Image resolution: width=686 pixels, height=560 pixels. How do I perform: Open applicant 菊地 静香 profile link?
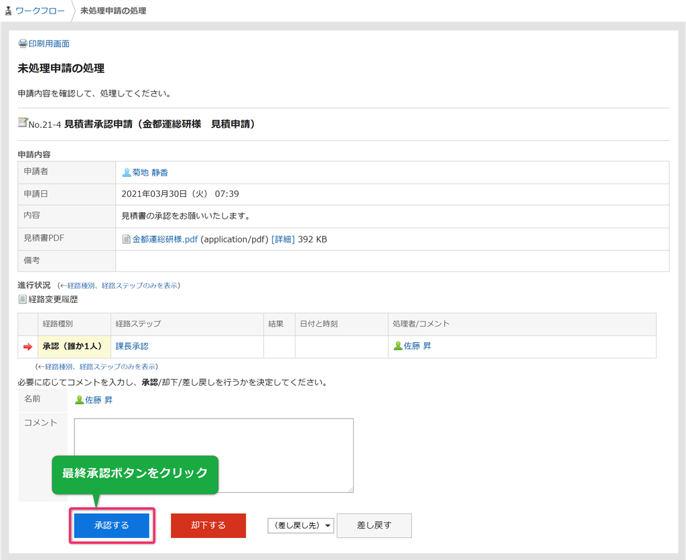[150, 173]
